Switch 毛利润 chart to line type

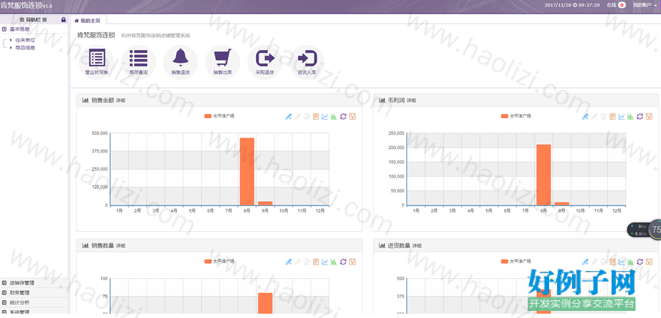(x=622, y=116)
